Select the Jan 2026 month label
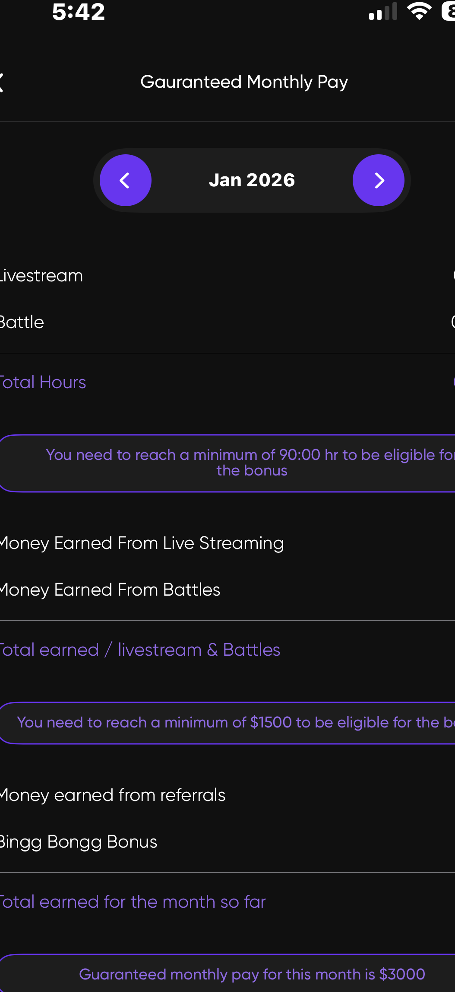 pos(252,180)
